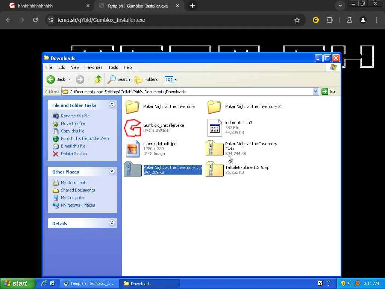Click E-mail this file link

(73, 146)
